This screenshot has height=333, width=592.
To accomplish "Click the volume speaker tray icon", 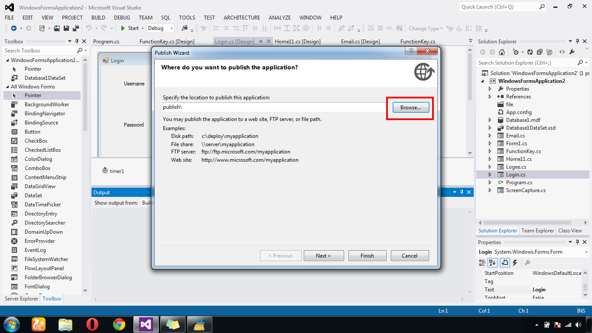I will tap(579, 324).
